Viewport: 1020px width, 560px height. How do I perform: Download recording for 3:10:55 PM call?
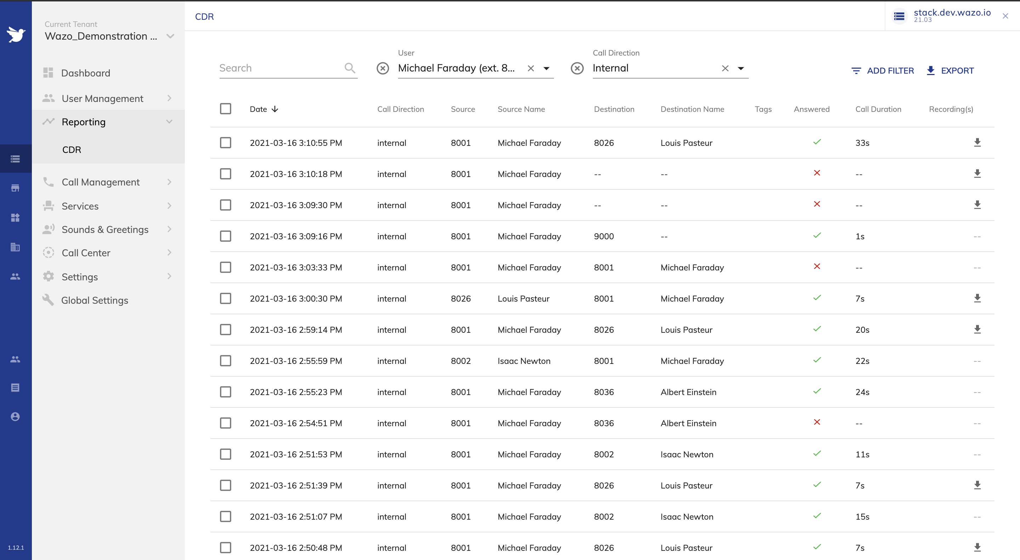[x=977, y=142]
